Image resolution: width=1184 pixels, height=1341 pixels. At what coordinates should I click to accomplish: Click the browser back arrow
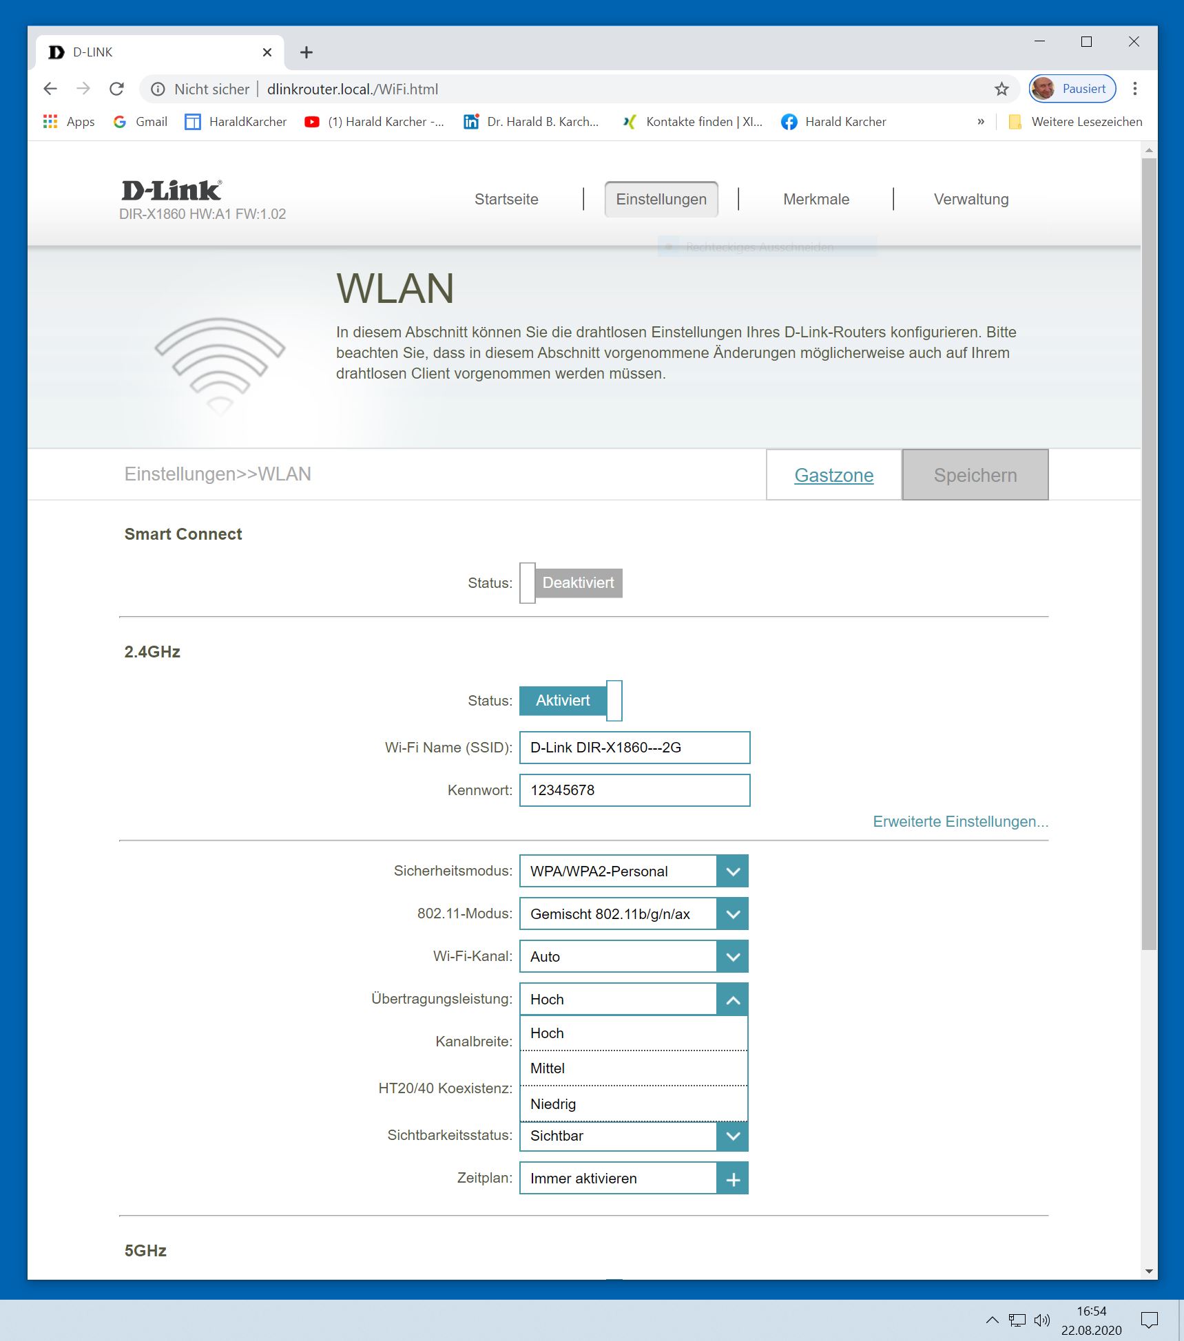coord(50,89)
